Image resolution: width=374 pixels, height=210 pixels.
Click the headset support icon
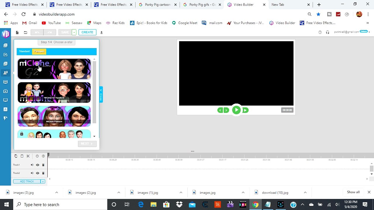tap(328, 32)
